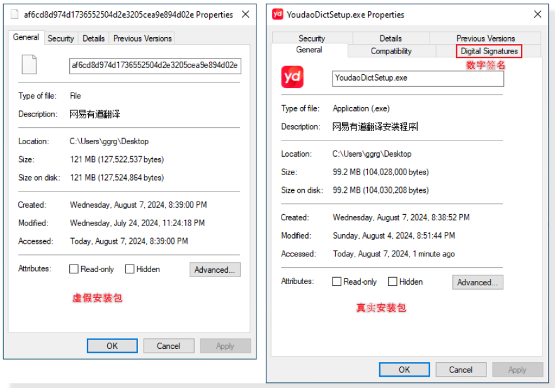The height and width of the screenshot is (388, 555).
Task: Click the af6cd8d974 hash filename field
Action: [x=155, y=66]
